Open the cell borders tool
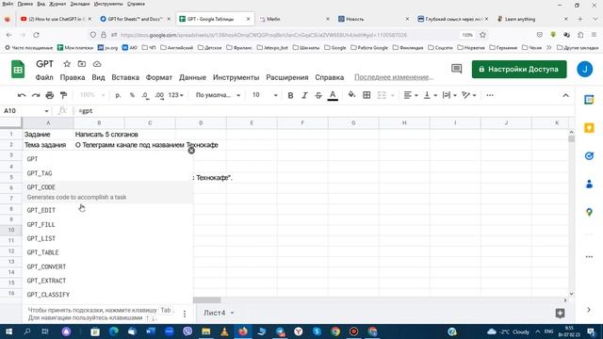The image size is (603, 339). 367,95
